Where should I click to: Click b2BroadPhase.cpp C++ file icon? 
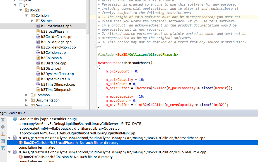tap(38, 26)
